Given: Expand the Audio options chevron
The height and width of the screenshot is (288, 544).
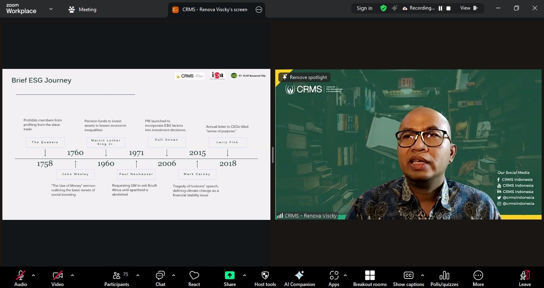Looking at the screenshot, I should [x=33, y=275].
